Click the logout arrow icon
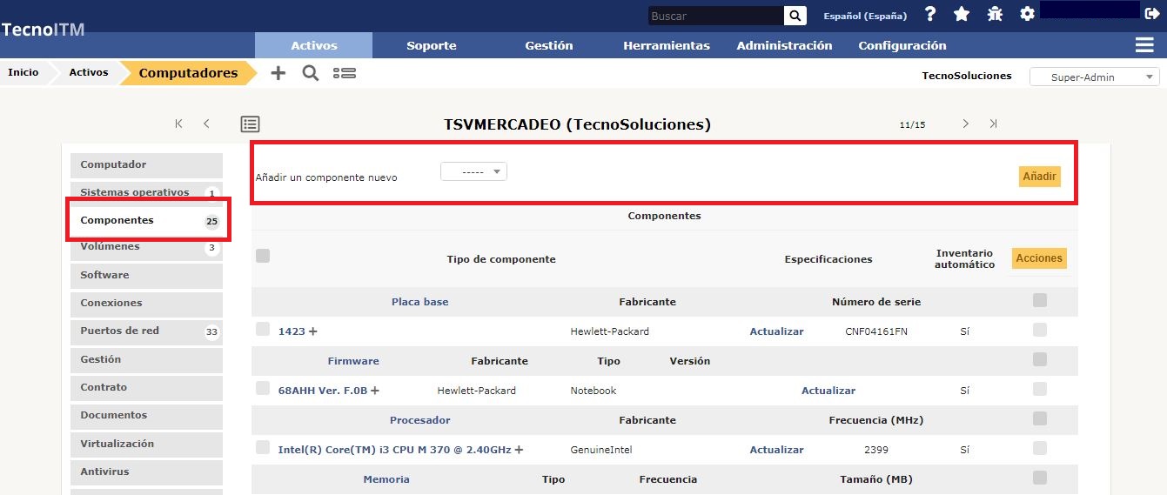 coord(1152,15)
